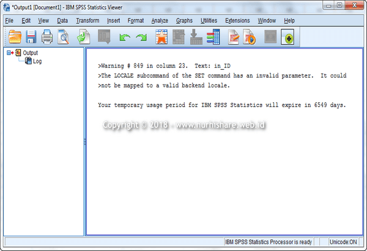Open the Analyze menu
The width and height of the screenshot is (367, 251).
pyautogui.click(x=160, y=21)
